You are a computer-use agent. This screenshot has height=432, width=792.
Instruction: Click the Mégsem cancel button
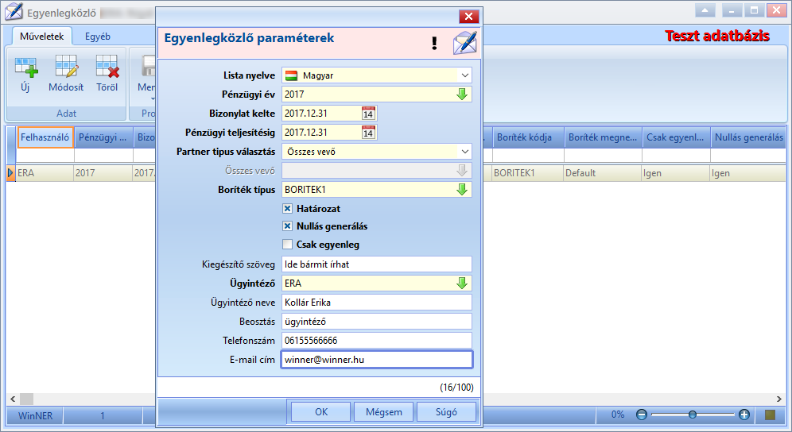[384, 412]
